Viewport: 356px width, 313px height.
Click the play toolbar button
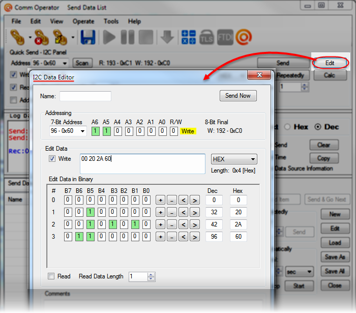[109, 37]
